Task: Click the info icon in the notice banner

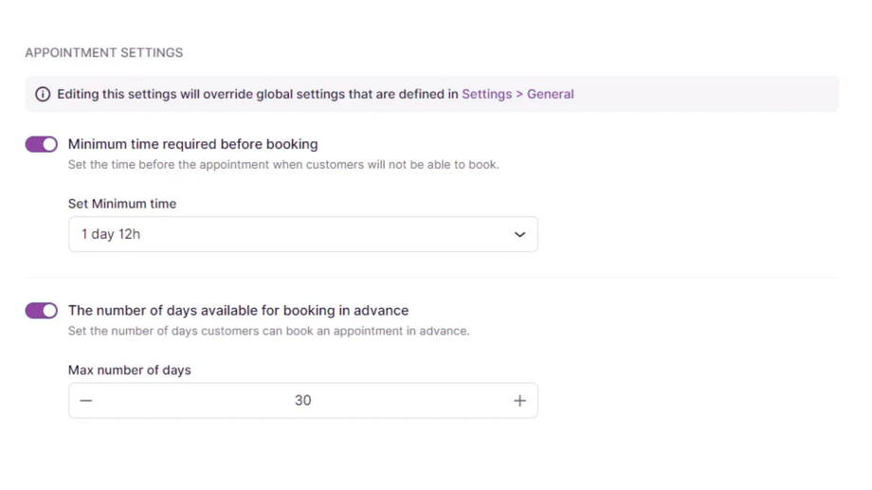Action: (x=43, y=95)
